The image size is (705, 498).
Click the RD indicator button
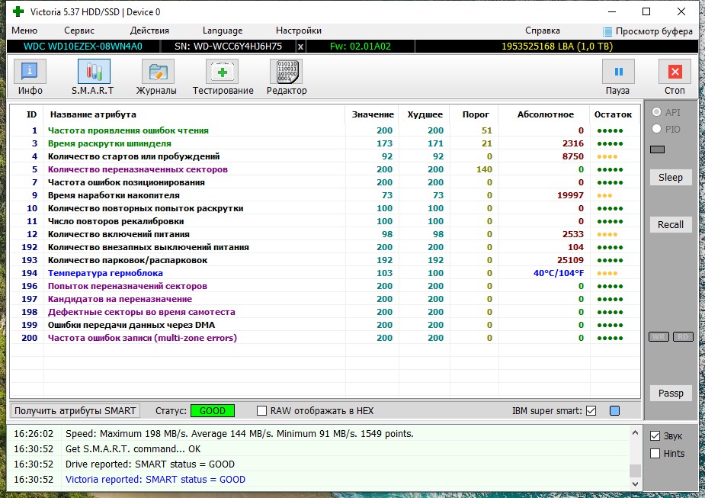(683, 337)
